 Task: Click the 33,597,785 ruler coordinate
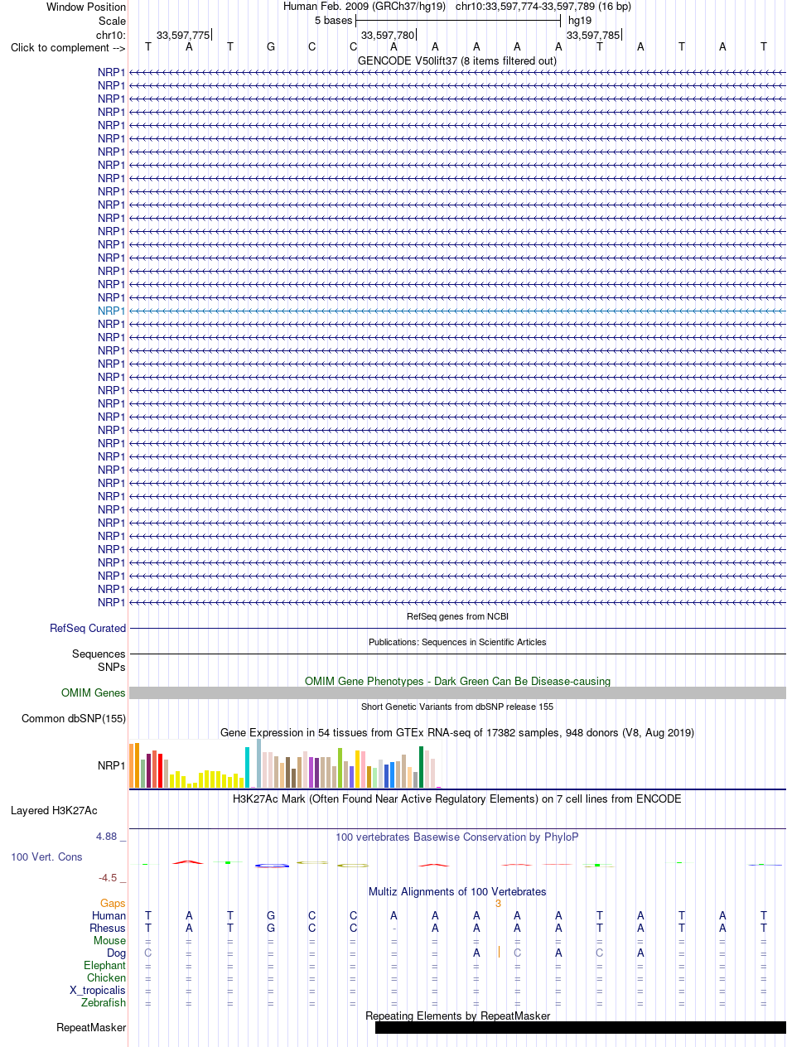coord(592,35)
